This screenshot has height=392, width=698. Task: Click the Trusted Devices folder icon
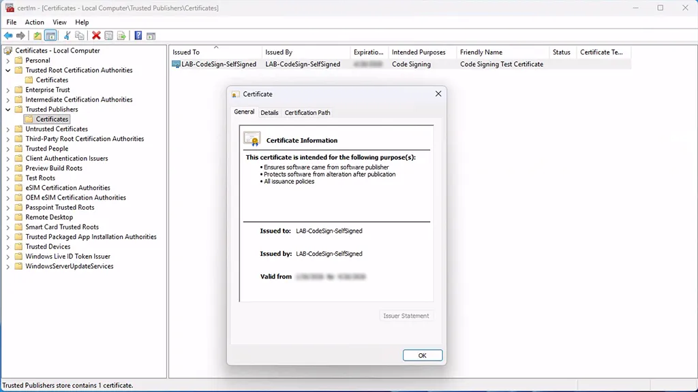pyautogui.click(x=18, y=246)
